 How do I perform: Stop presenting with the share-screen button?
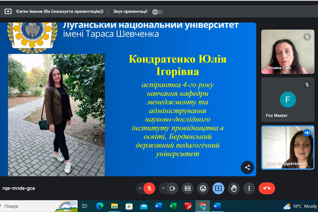click(218, 188)
